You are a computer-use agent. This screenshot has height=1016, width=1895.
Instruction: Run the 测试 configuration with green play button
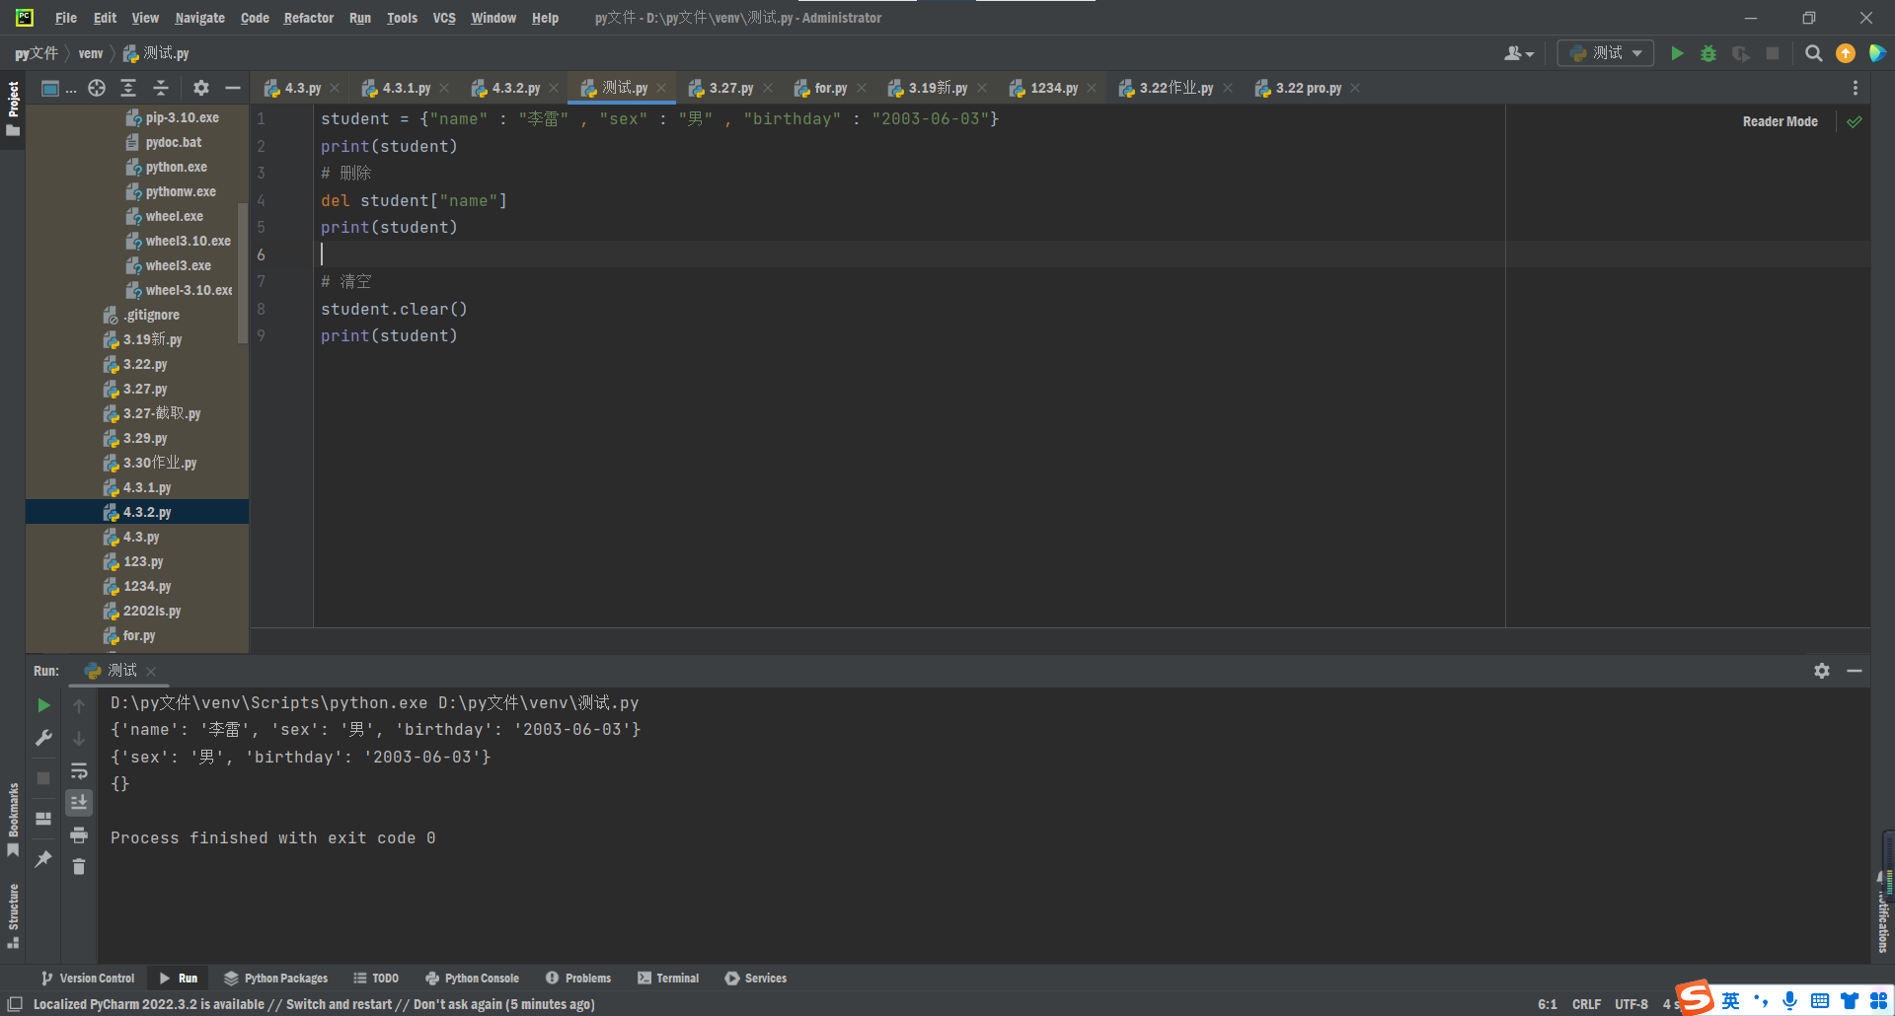tap(1677, 53)
